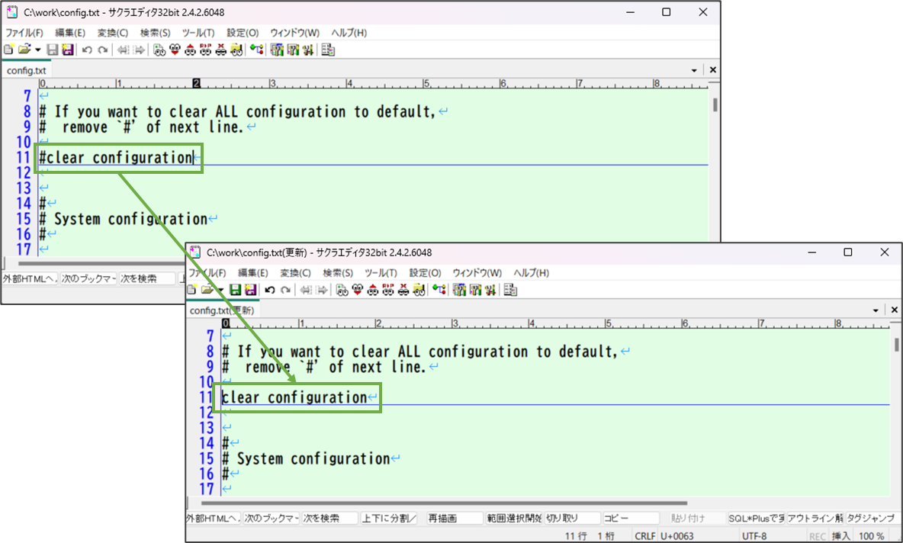
Task: Click Search dialog icon in front window toolbar
Action: coord(342,290)
